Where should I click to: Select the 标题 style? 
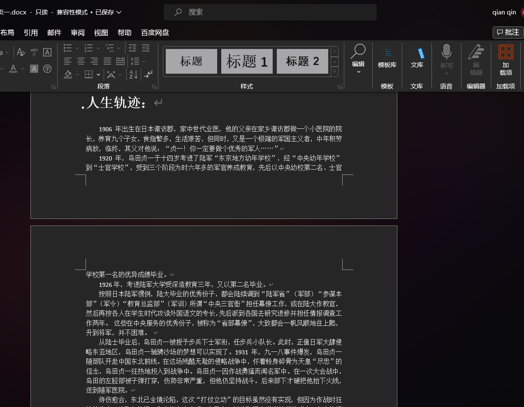tap(191, 61)
